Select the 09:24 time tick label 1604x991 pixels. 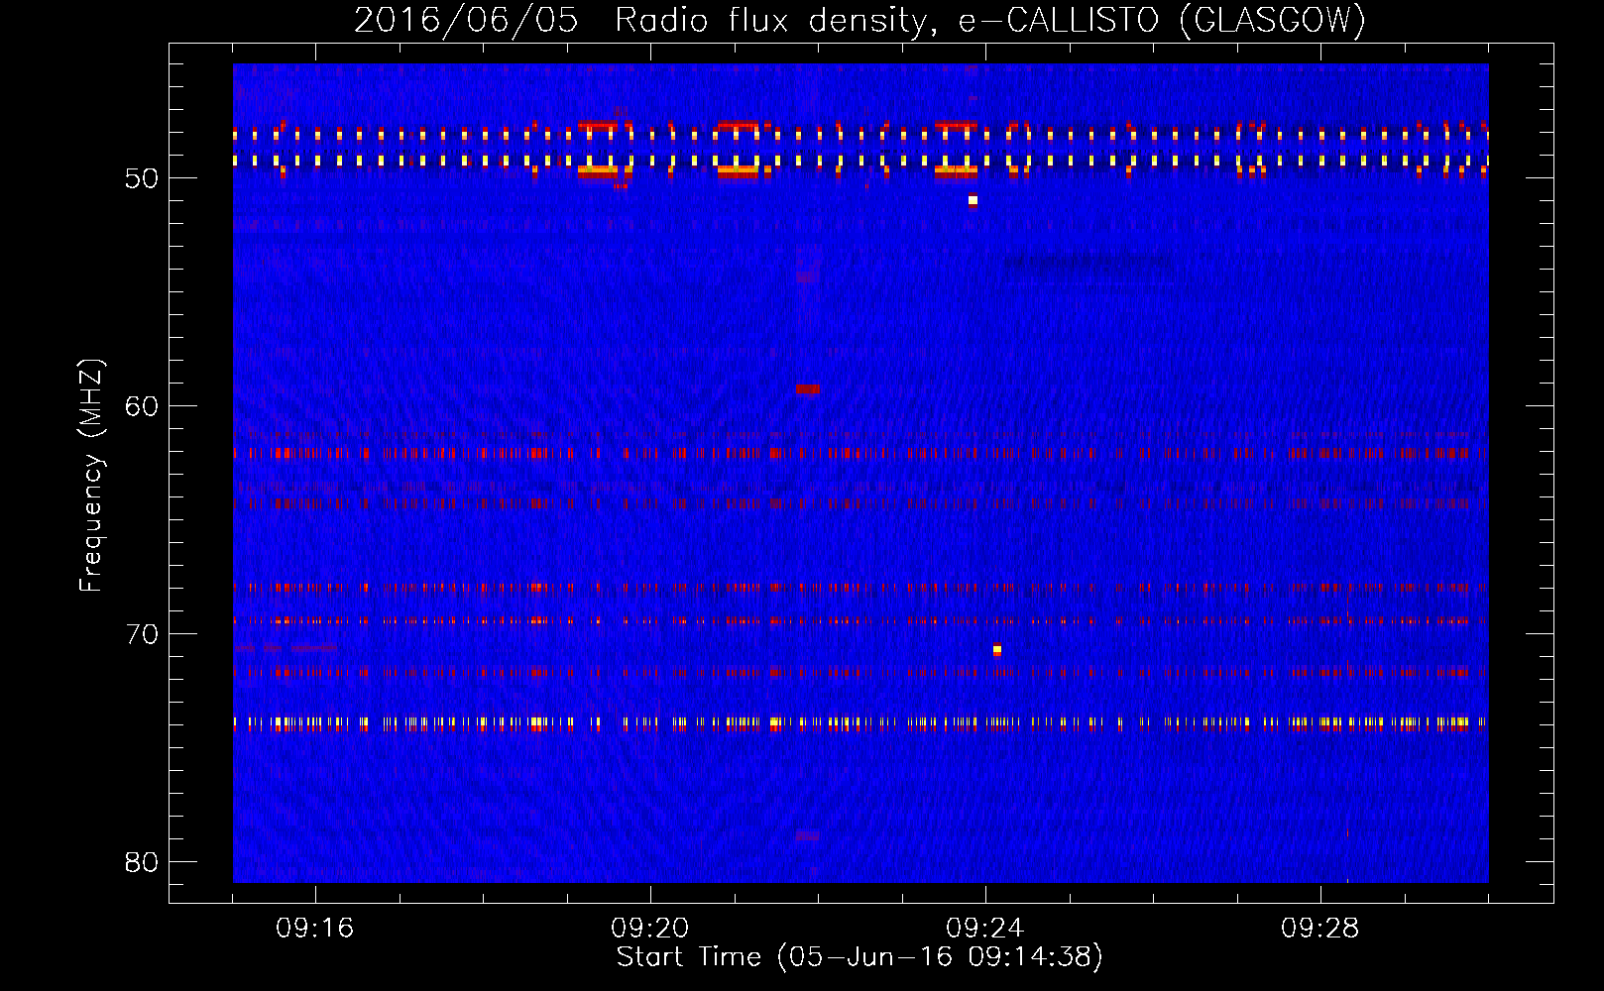(x=984, y=929)
